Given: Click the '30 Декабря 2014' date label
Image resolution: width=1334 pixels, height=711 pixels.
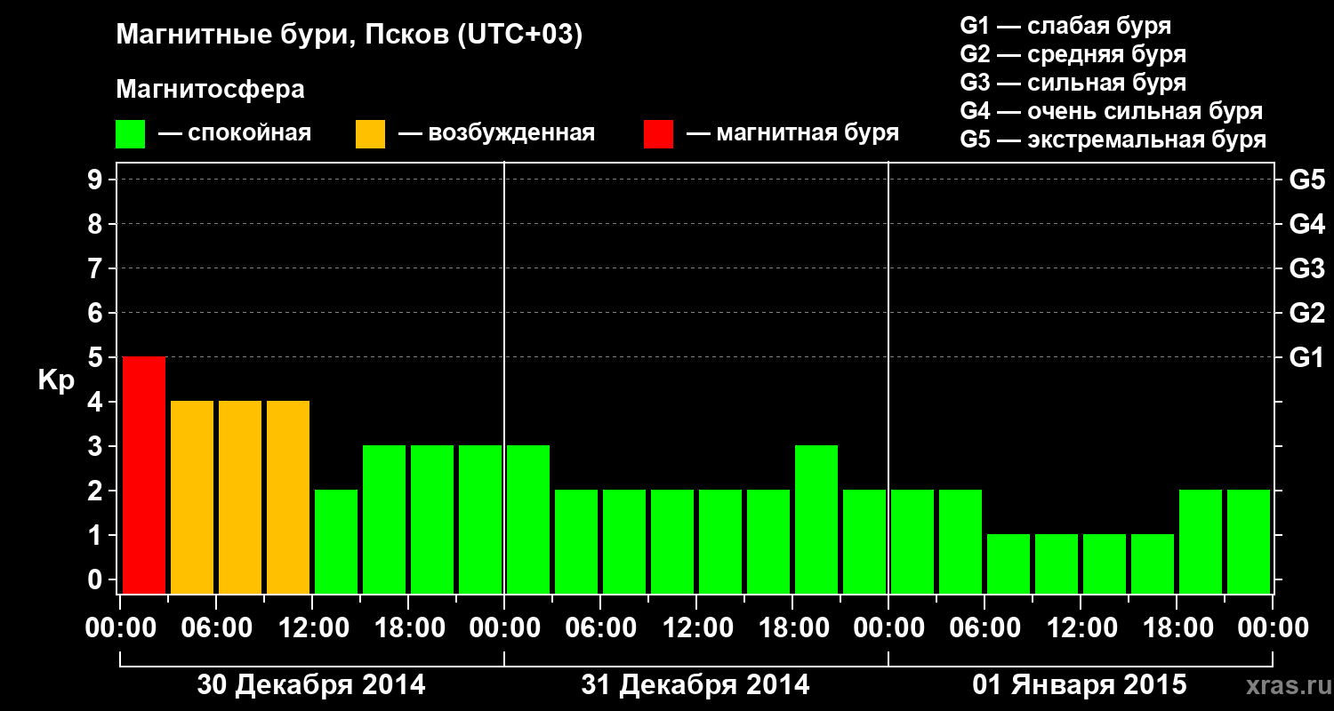Looking at the screenshot, I should click(311, 685).
